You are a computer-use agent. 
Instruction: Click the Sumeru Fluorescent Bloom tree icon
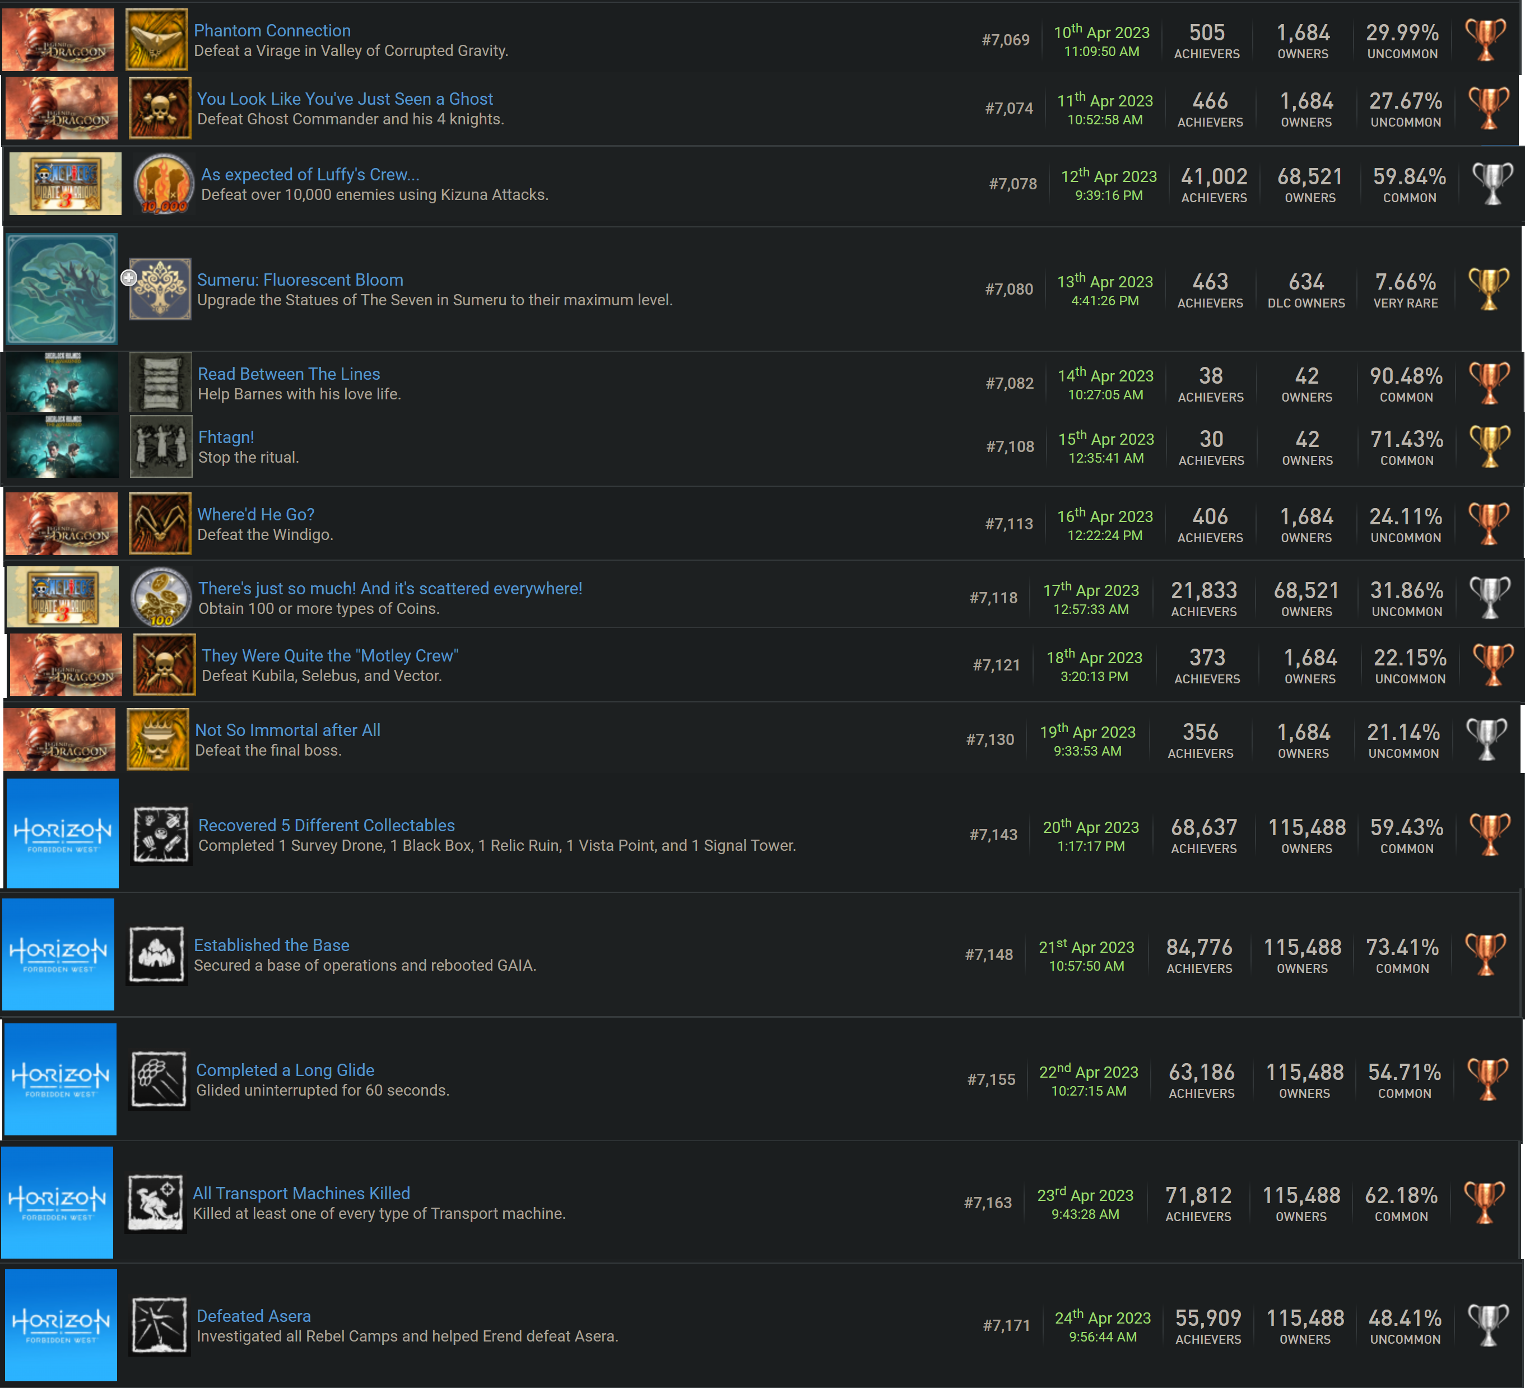[160, 288]
